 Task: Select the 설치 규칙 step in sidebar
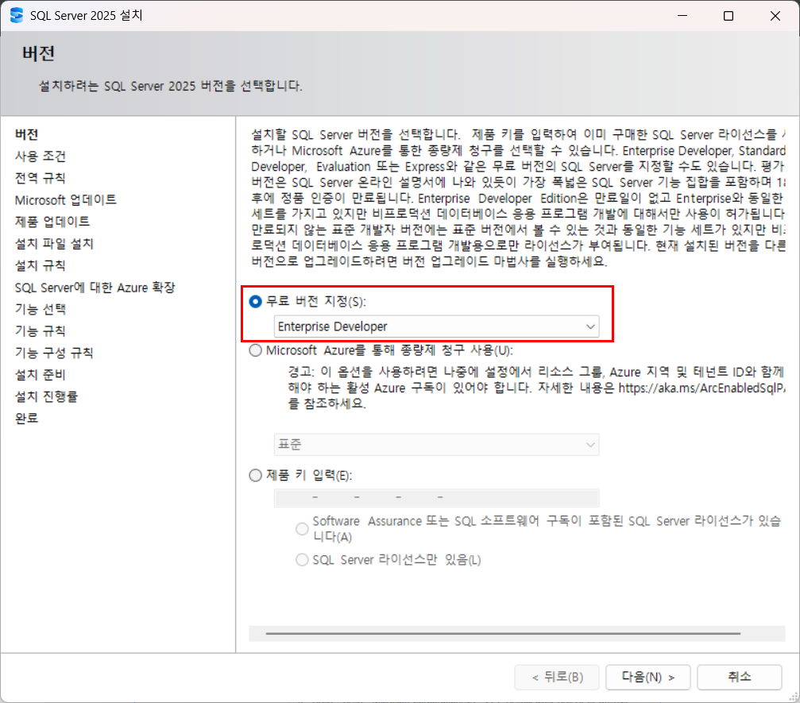click(41, 265)
